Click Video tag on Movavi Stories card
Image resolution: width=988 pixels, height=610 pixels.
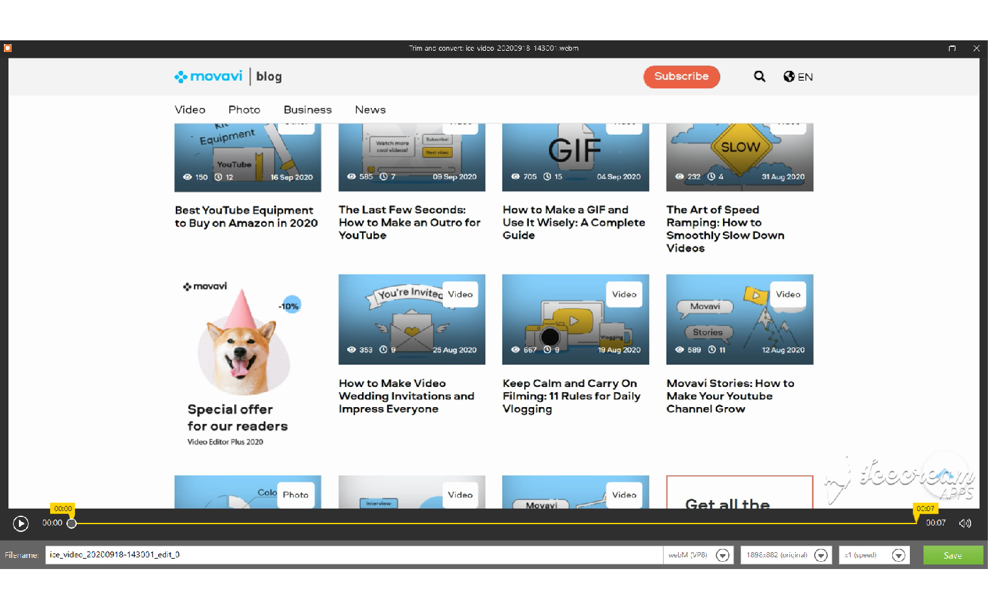coord(788,294)
